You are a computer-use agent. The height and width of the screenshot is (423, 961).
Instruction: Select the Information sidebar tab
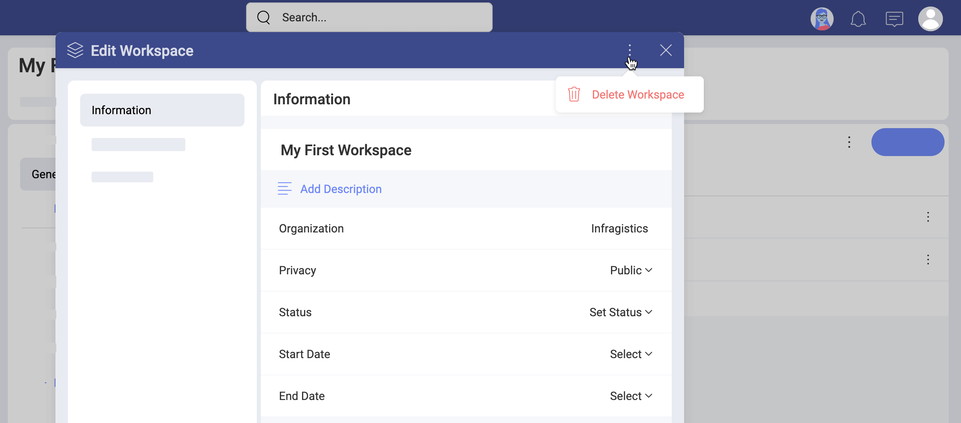click(x=162, y=110)
